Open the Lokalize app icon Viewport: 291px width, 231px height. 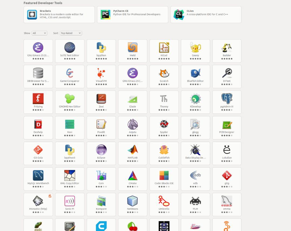tap(227, 150)
